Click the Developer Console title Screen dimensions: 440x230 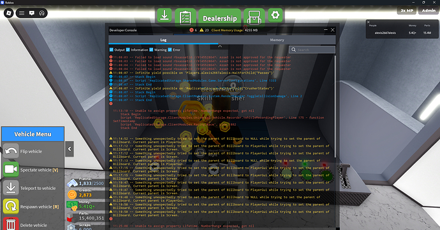[123, 30]
